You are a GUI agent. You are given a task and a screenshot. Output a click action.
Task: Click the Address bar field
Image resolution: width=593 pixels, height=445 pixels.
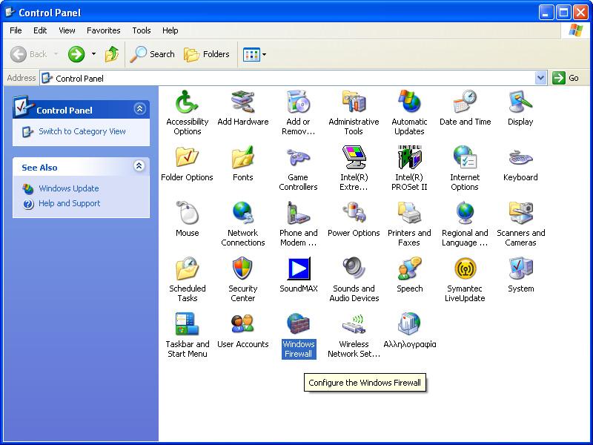(x=288, y=78)
